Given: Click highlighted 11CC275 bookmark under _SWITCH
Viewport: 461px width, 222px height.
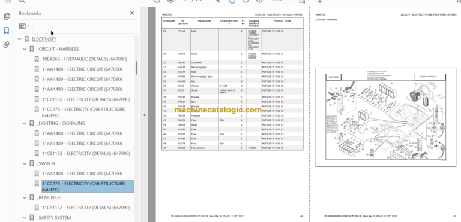Looking at the screenshot, I should 88,187.
